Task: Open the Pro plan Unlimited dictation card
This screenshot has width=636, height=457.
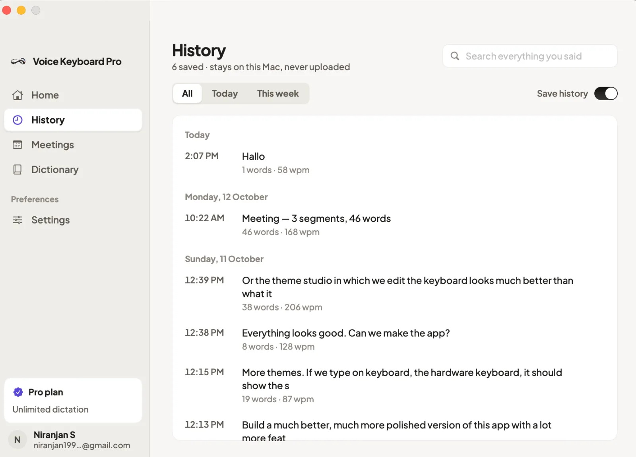Action: (x=73, y=401)
